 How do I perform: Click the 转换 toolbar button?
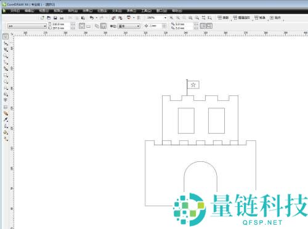pos(260,18)
